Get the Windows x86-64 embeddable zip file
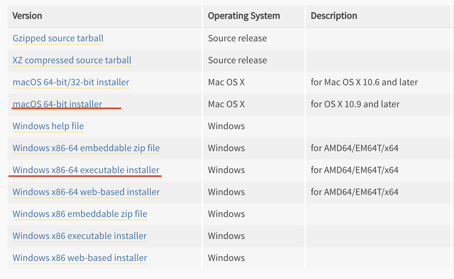The width and height of the screenshot is (454, 279). [86, 148]
